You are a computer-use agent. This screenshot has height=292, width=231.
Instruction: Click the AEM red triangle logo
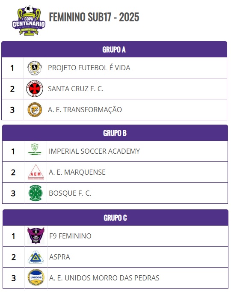tap(36, 172)
